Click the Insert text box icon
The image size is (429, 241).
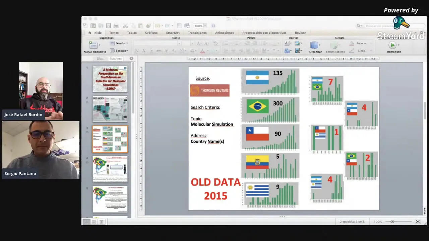287,43
